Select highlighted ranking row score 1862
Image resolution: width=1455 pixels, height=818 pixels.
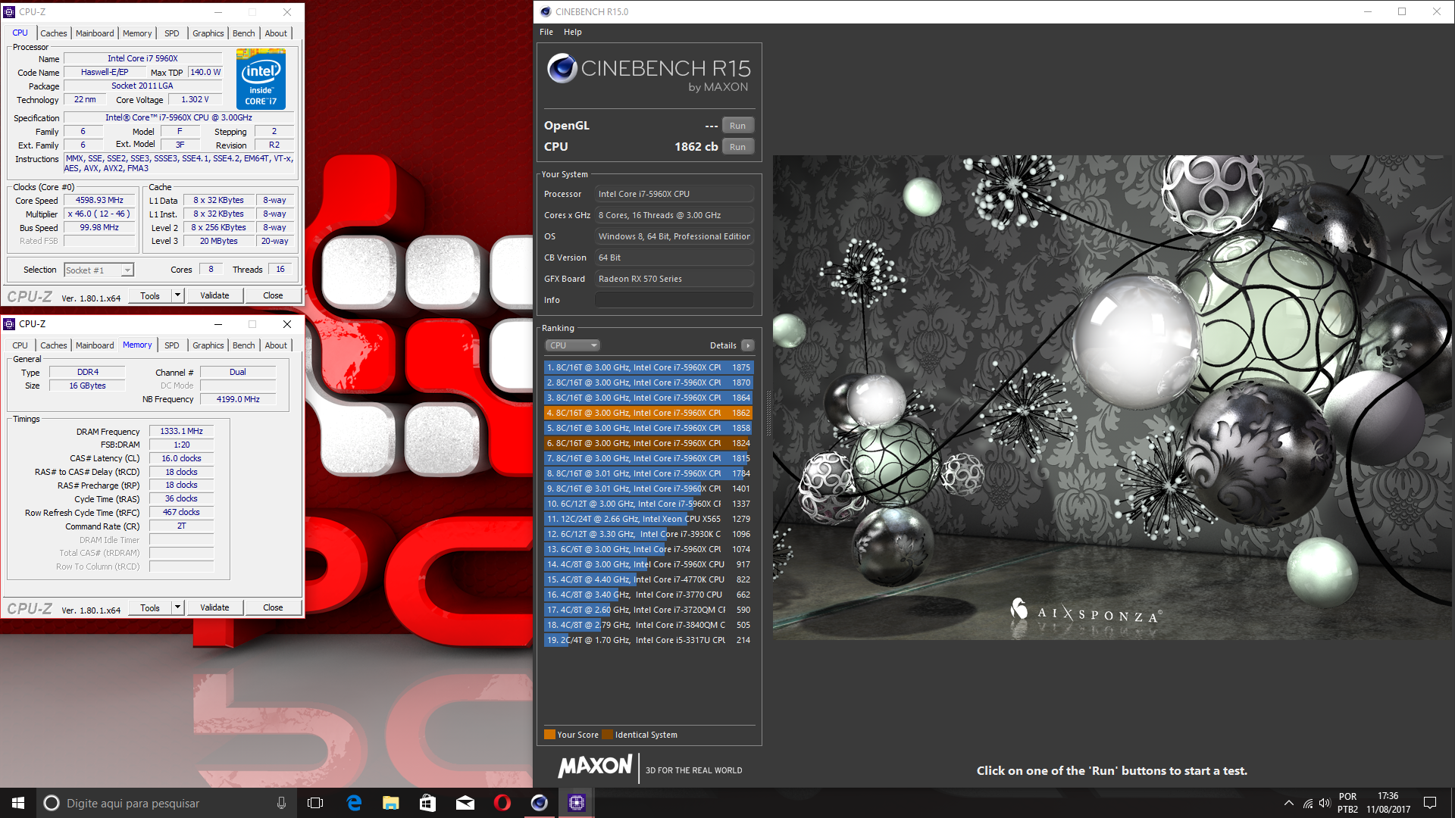[x=649, y=413]
